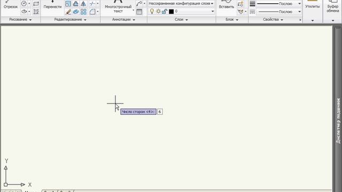Select the rectangle drawing tool
Viewport: 342px width, 192px height.
pos(36,4)
